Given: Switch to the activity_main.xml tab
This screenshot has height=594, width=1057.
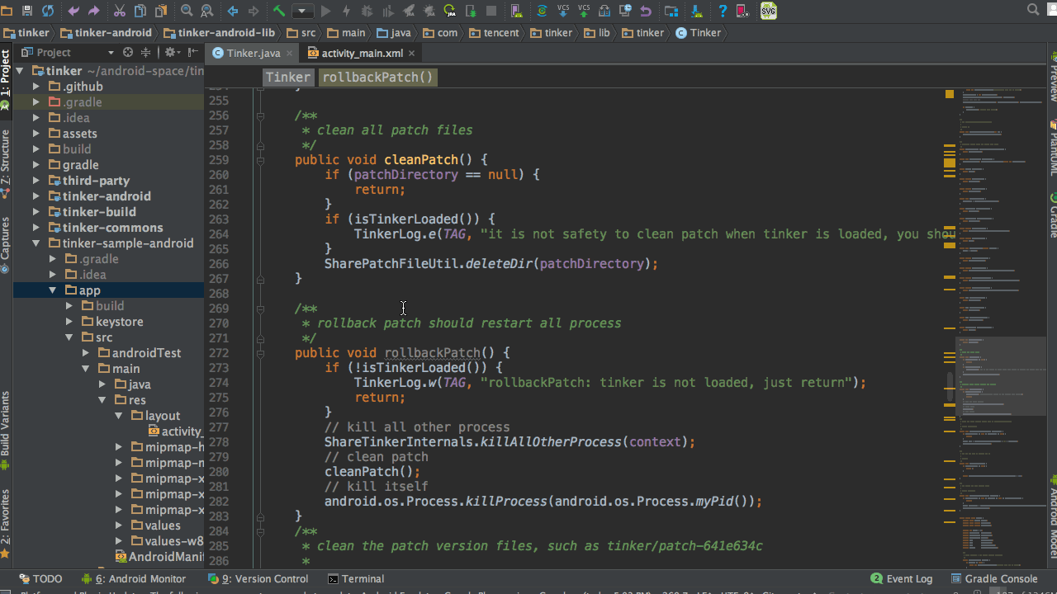Looking at the screenshot, I should [362, 53].
